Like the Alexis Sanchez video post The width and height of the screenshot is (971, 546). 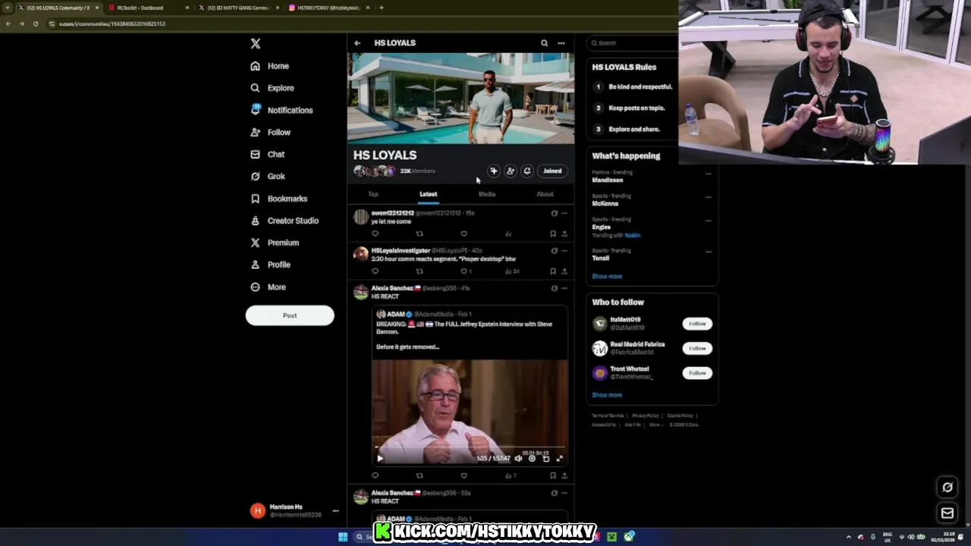coord(464,475)
